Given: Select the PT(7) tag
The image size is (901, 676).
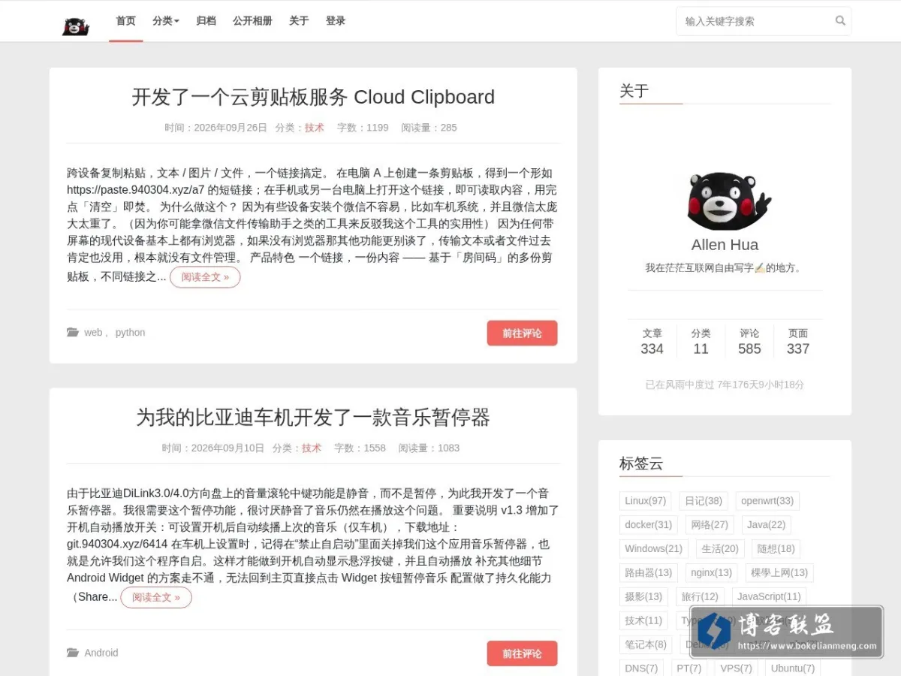Looking at the screenshot, I should coord(689,668).
